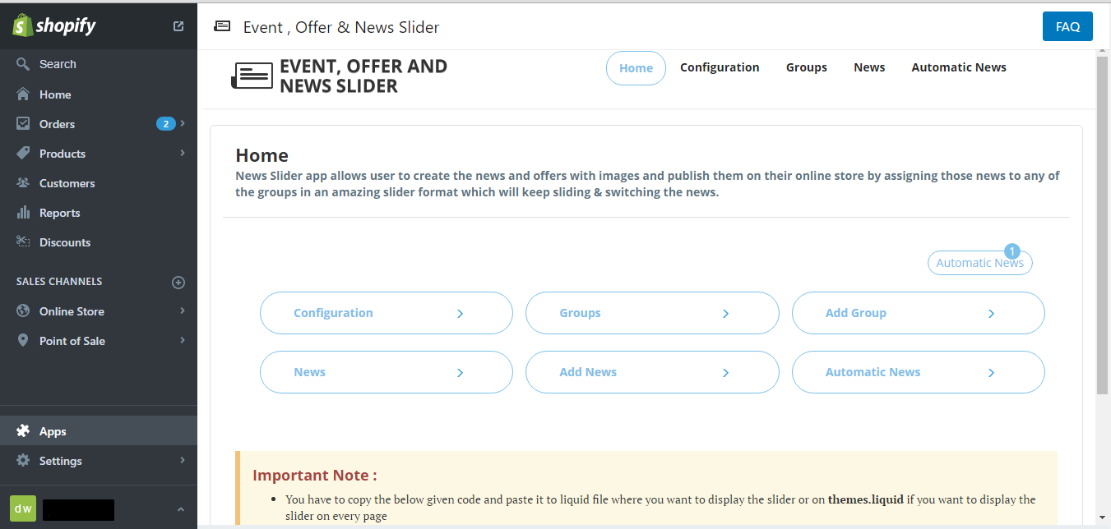Screen dimensions: 1111x529
Task: Click the news slider icon in title bar
Action: point(222,26)
